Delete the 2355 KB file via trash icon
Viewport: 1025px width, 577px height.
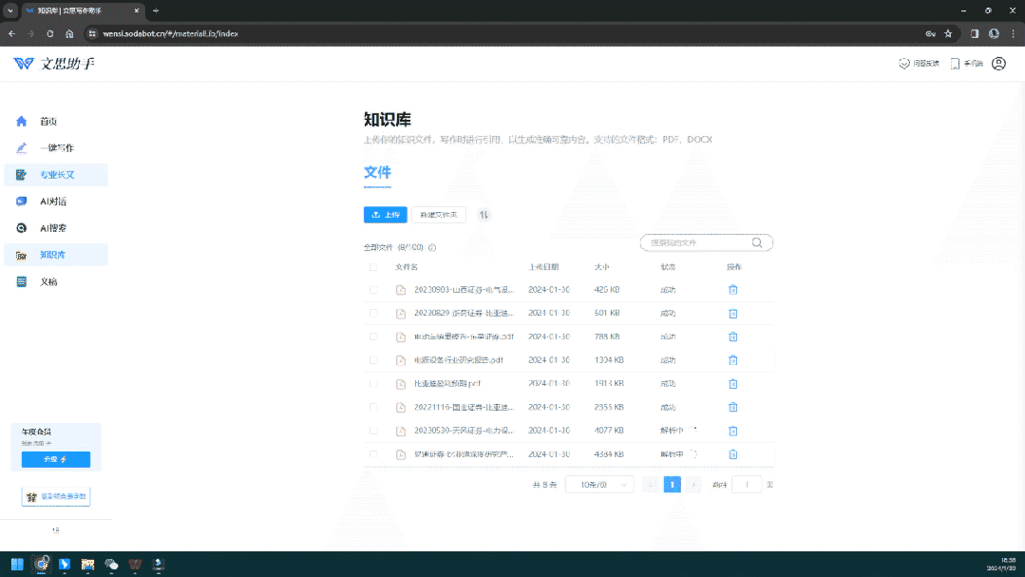[x=732, y=408]
